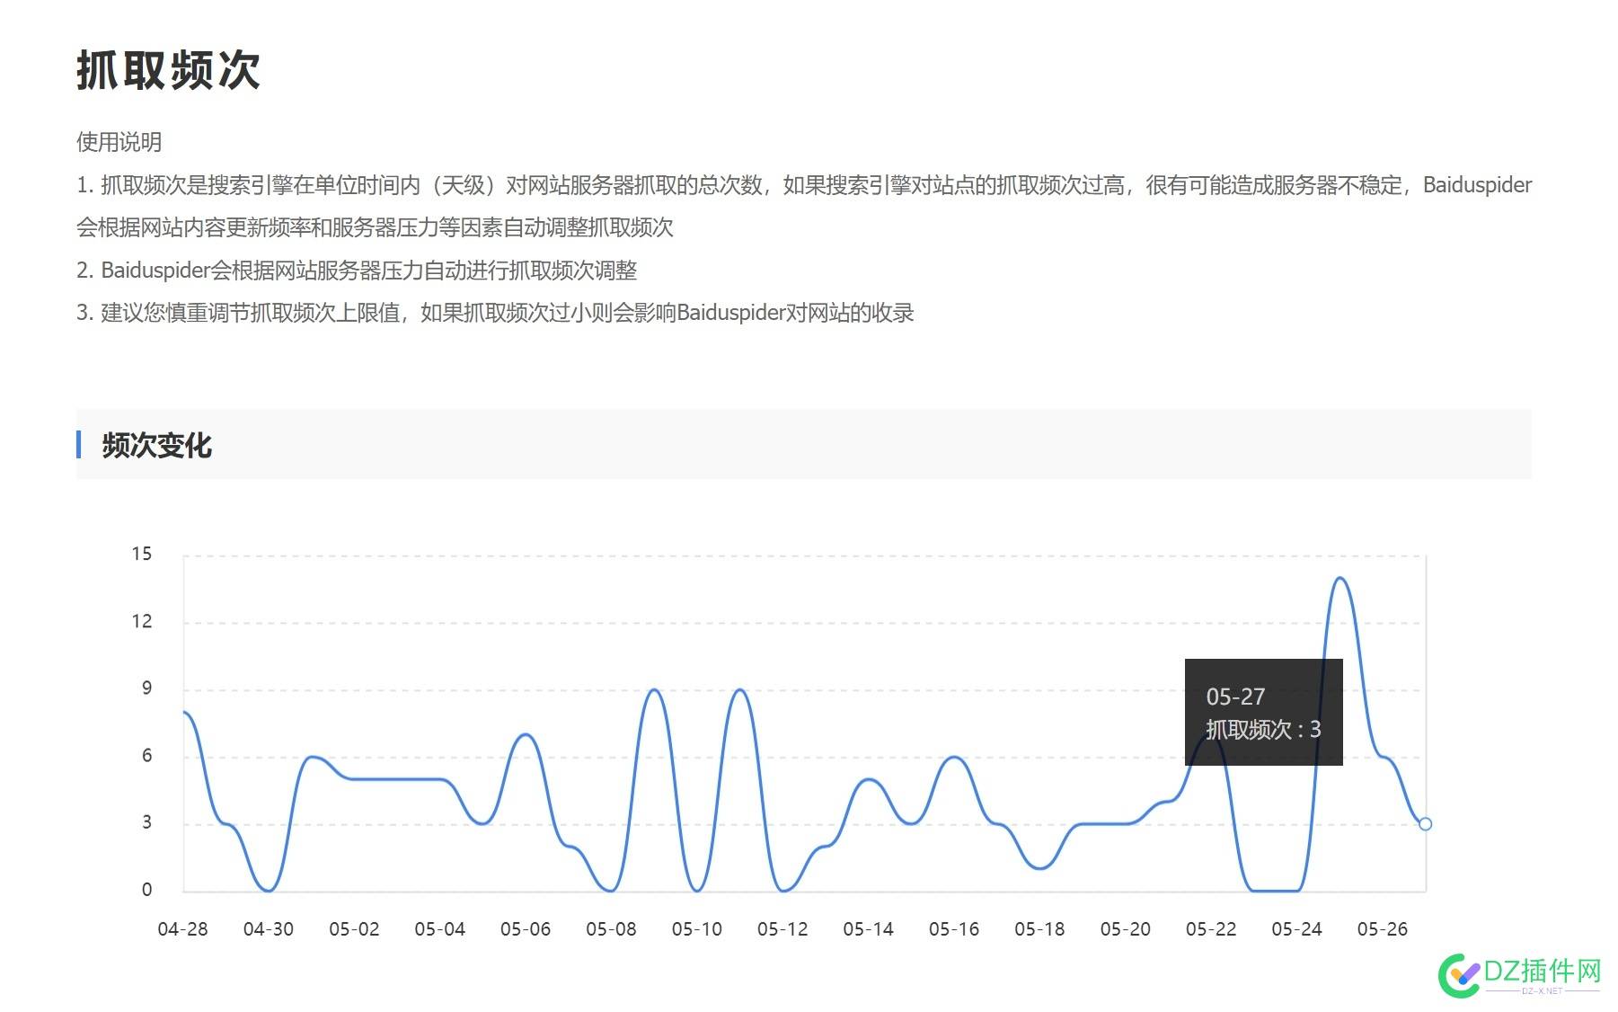Click instruction line 1 about 抓取频次是搜索引擎

coord(804,206)
